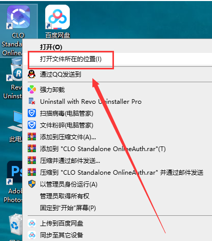Select 以管理员身份运行(A) option
This screenshot has width=212, height=241.
tap(69, 184)
